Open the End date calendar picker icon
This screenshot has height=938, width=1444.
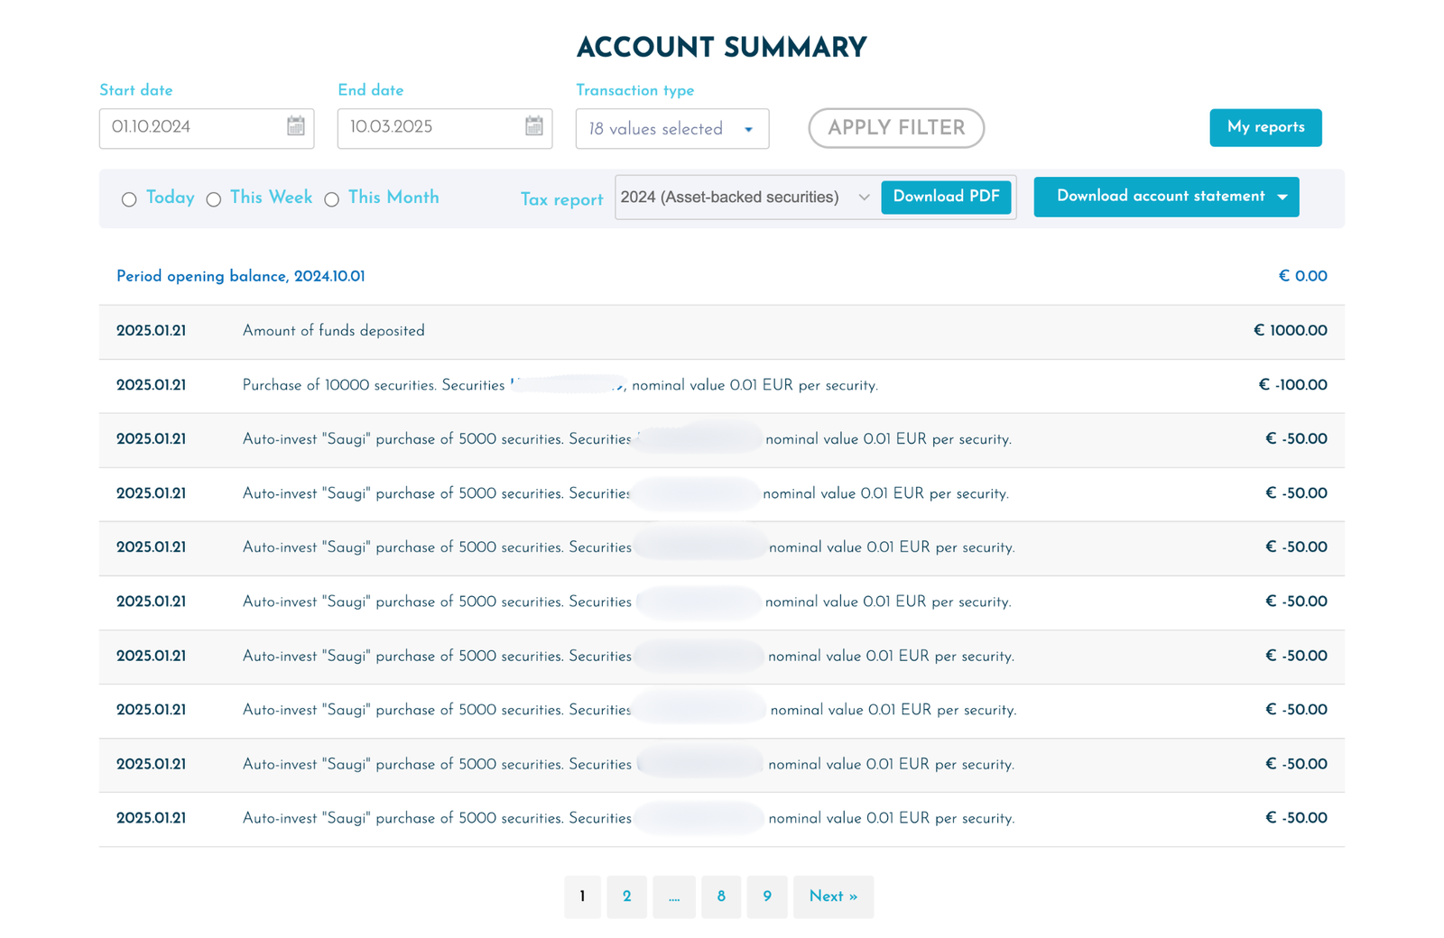(534, 126)
